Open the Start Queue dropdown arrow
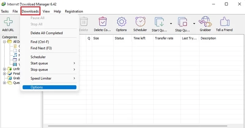Screen dimensions: 245x128 click(171, 24)
